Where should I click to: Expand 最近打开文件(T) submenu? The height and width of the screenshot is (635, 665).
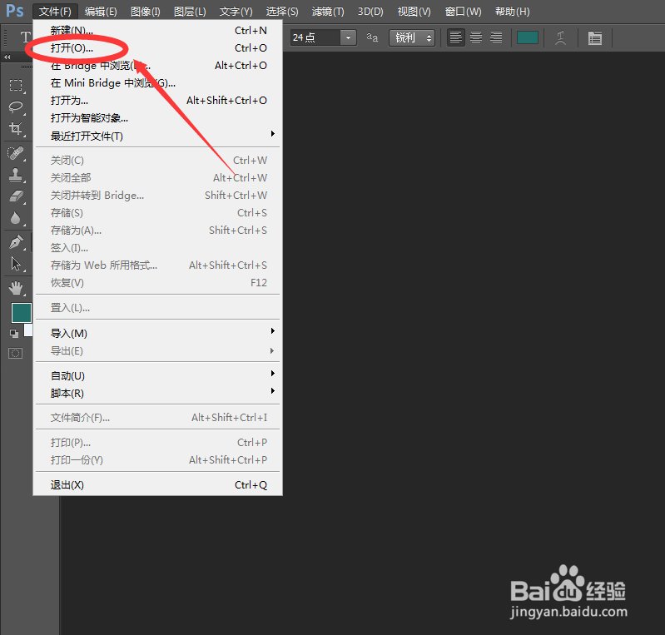[158, 136]
